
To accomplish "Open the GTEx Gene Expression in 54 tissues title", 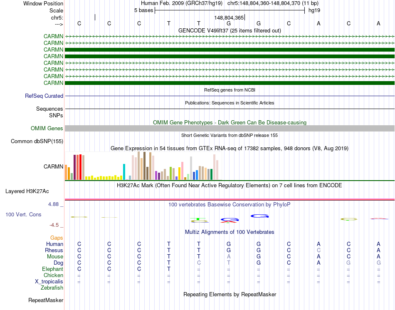I will (230, 148).
